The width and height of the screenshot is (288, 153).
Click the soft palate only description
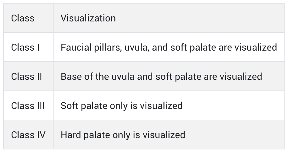tap(122, 106)
